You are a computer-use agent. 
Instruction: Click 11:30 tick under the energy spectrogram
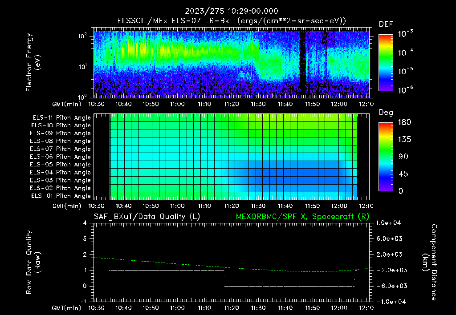pyautogui.click(x=258, y=104)
